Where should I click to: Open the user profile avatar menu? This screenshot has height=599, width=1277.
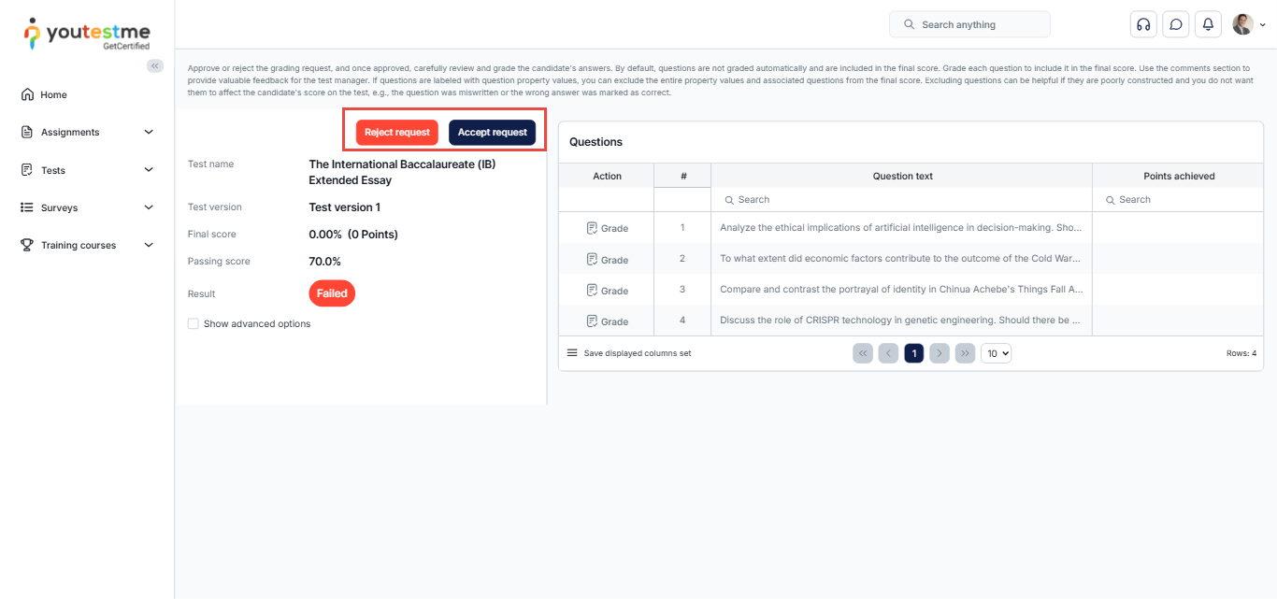(1247, 24)
